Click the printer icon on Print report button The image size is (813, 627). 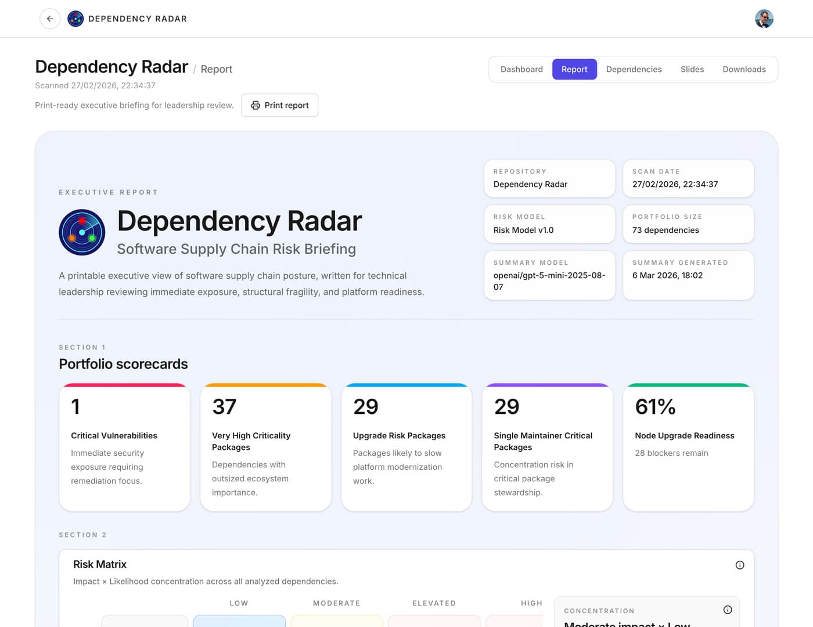coord(256,105)
